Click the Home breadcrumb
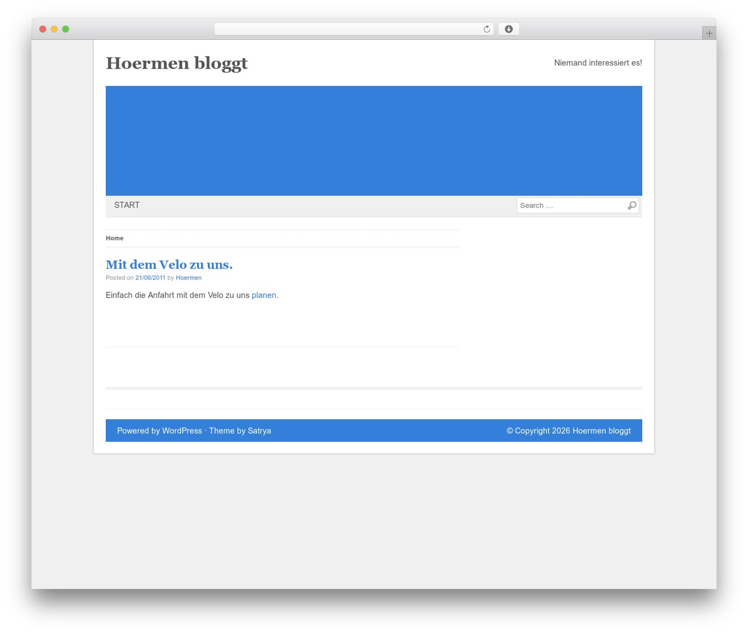This screenshot has height=634, width=748. tap(115, 238)
